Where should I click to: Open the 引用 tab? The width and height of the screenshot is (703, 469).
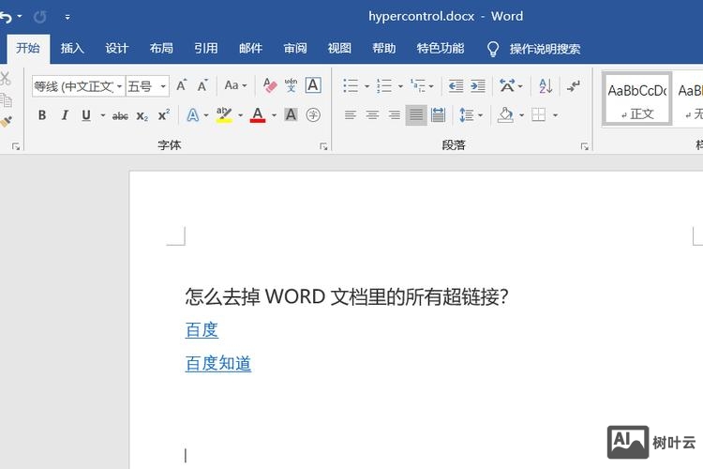coord(206,48)
